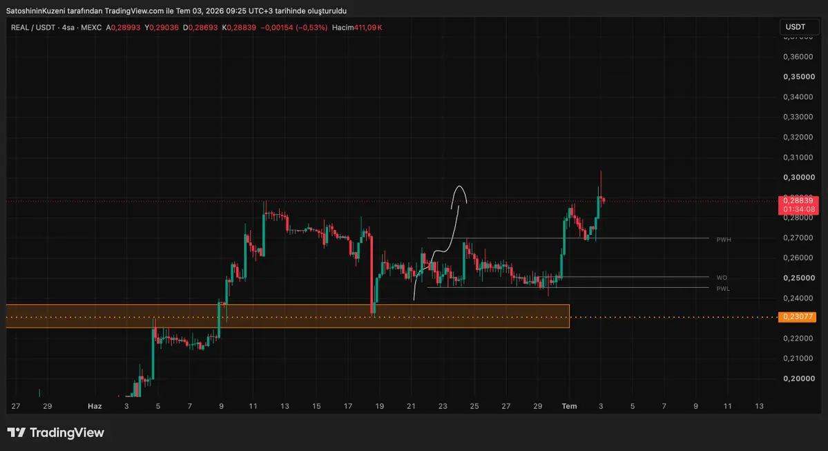Click date label 21 on time axis

pyautogui.click(x=412, y=406)
